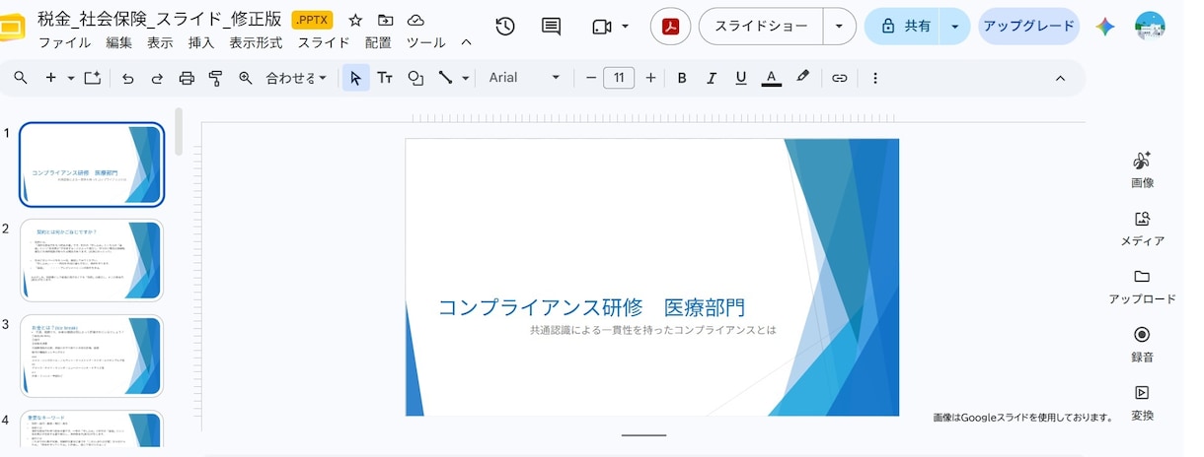Open the account profile picture
The image size is (1204, 457).
pos(1151,27)
